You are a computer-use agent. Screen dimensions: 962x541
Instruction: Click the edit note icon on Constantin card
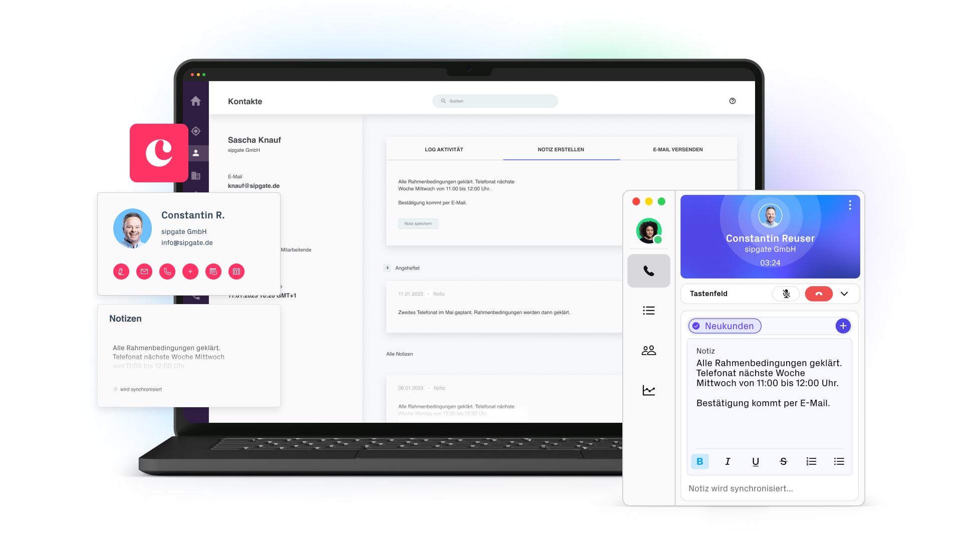point(121,272)
